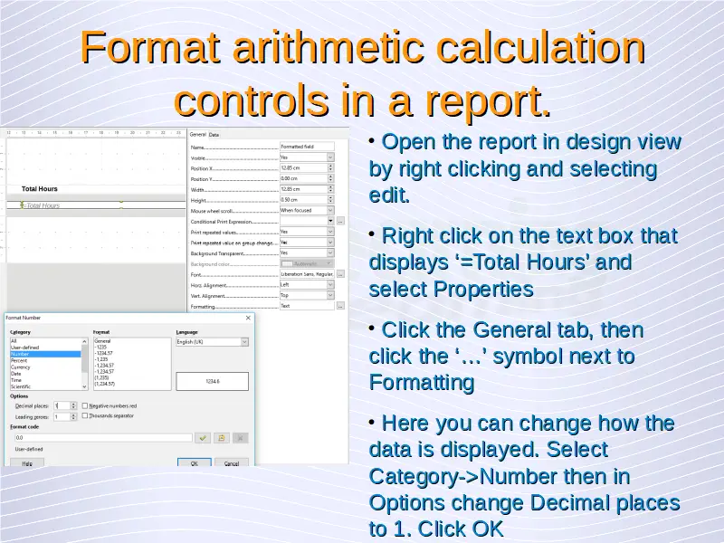Expand the Visible dropdown

coord(330,157)
